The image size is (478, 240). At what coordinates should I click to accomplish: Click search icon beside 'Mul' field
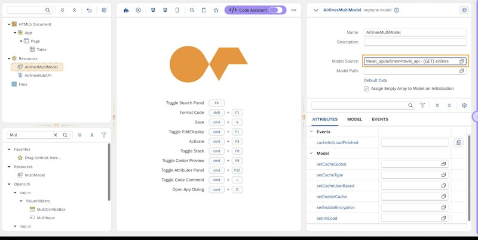point(65,135)
